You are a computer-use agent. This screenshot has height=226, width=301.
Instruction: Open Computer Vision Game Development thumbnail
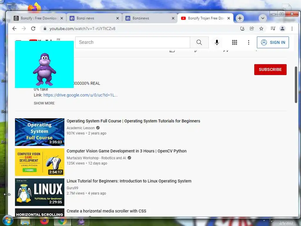[40, 162]
